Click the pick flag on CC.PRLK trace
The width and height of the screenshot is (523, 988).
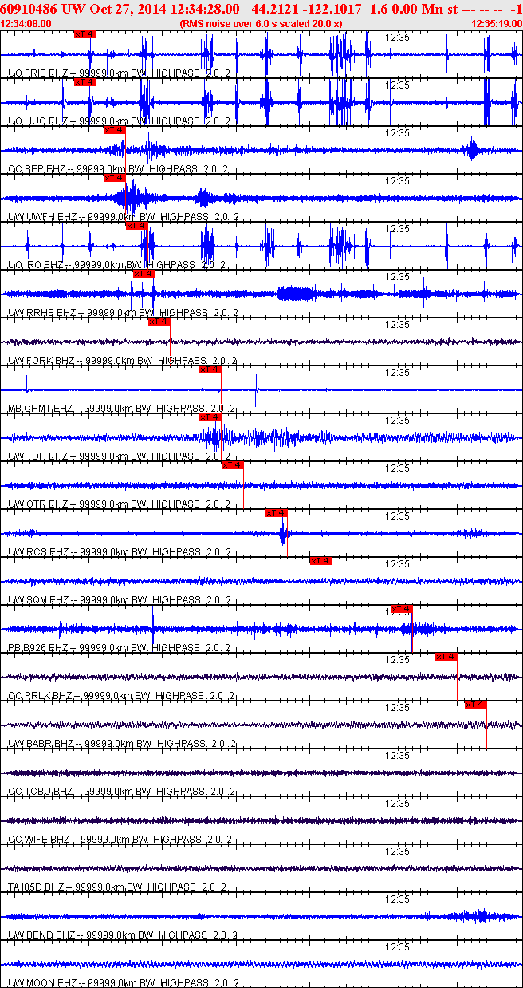(446, 657)
